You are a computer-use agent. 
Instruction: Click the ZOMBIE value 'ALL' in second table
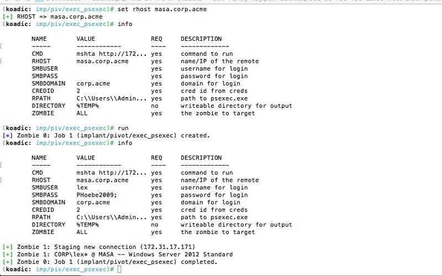(82, 232)
